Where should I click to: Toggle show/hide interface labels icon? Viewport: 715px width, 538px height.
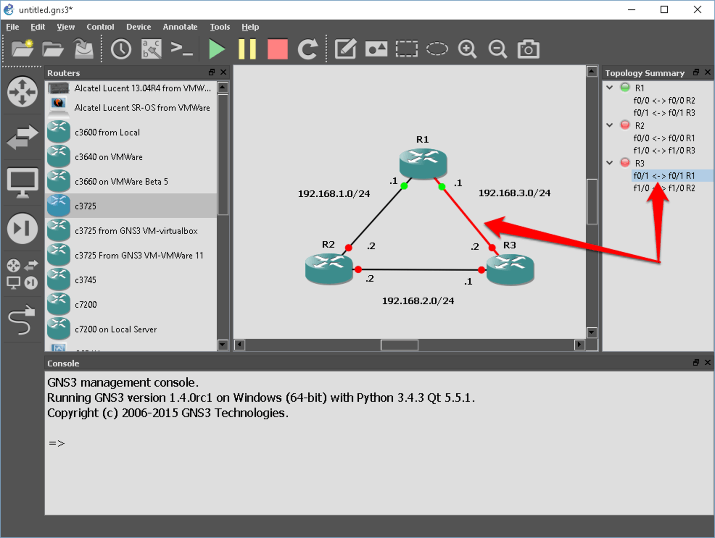[151, 49]
